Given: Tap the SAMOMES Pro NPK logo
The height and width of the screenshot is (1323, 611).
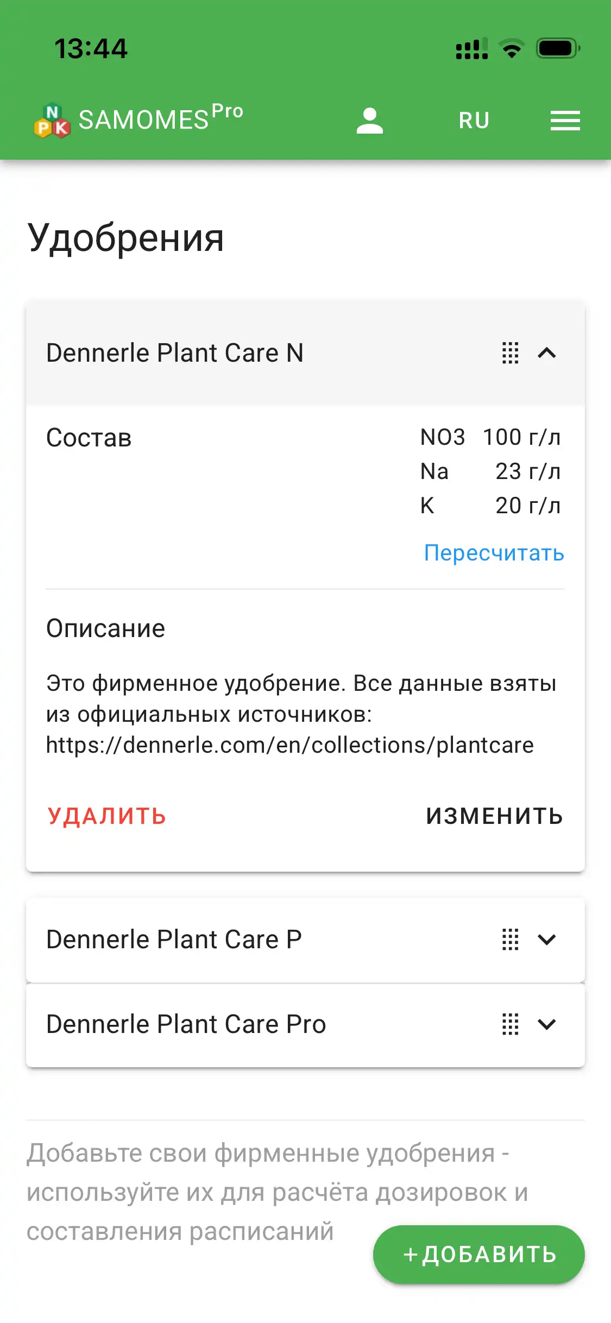Looking at the screenshot, I should 52,121.
